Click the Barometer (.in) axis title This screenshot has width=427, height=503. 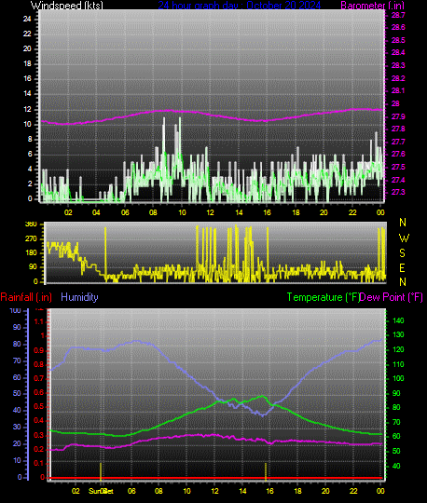(x=372, y=6)
